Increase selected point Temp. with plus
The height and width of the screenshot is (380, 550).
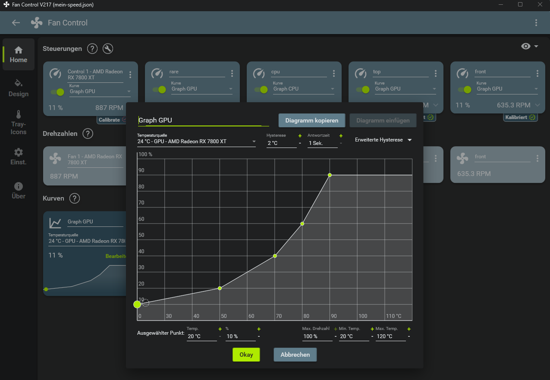[x=220, y=329]
